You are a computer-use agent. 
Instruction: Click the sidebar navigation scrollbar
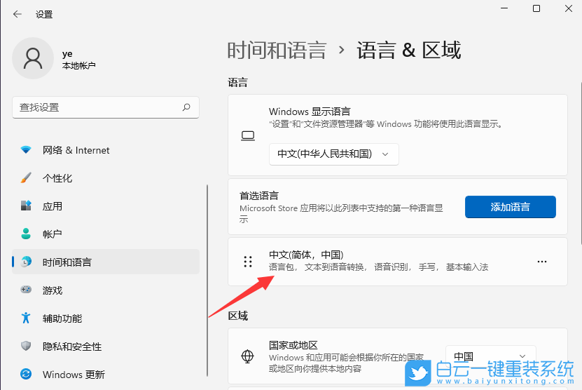[x=207, y=281]
